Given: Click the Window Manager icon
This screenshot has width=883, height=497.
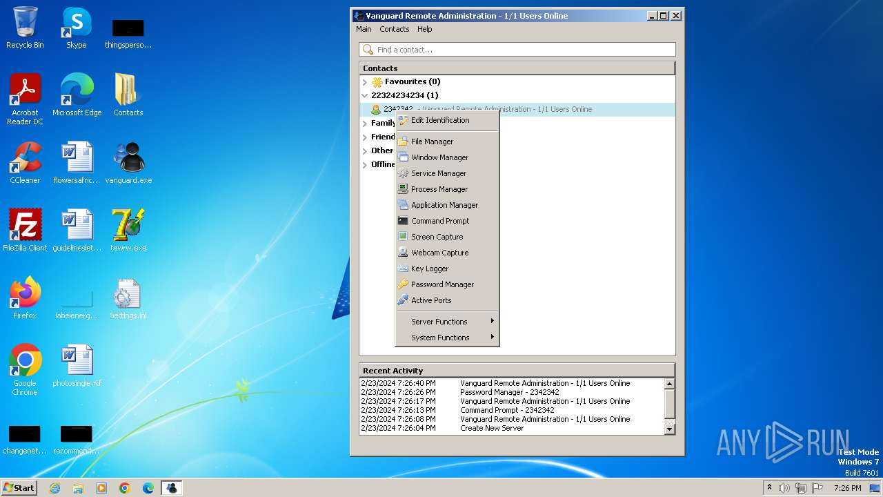Looking at the screenshot, I should (403, 157).
